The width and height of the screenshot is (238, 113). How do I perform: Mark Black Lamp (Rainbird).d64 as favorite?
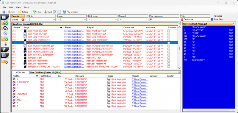click(169, 40)
